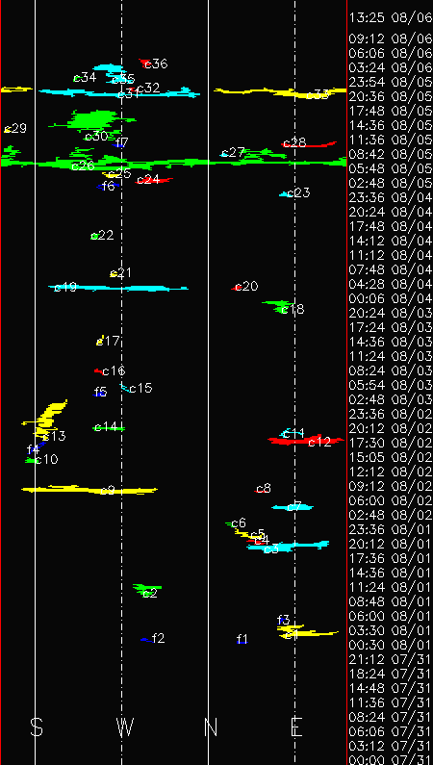
Task: Select the N direction axis label
Action: click(x=210, y=727)
